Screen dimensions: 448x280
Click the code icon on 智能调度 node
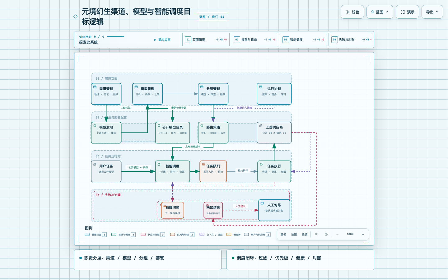[159, 164]
